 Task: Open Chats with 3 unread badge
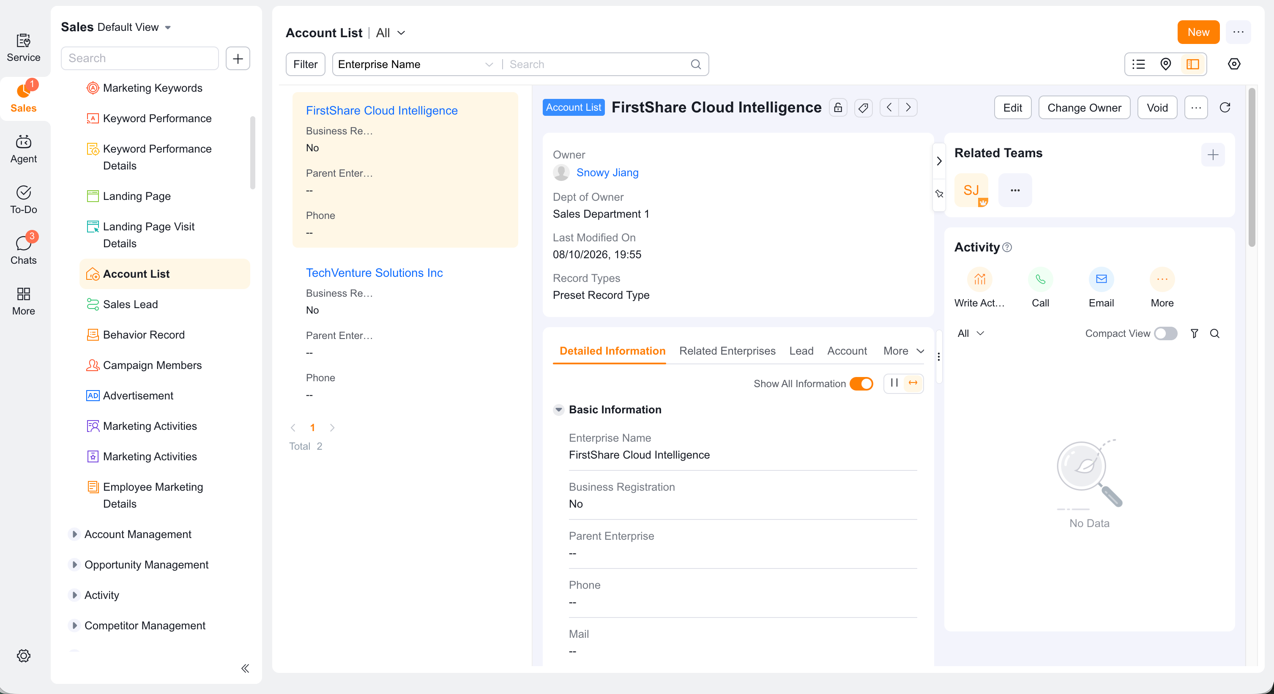click(23, 249)
